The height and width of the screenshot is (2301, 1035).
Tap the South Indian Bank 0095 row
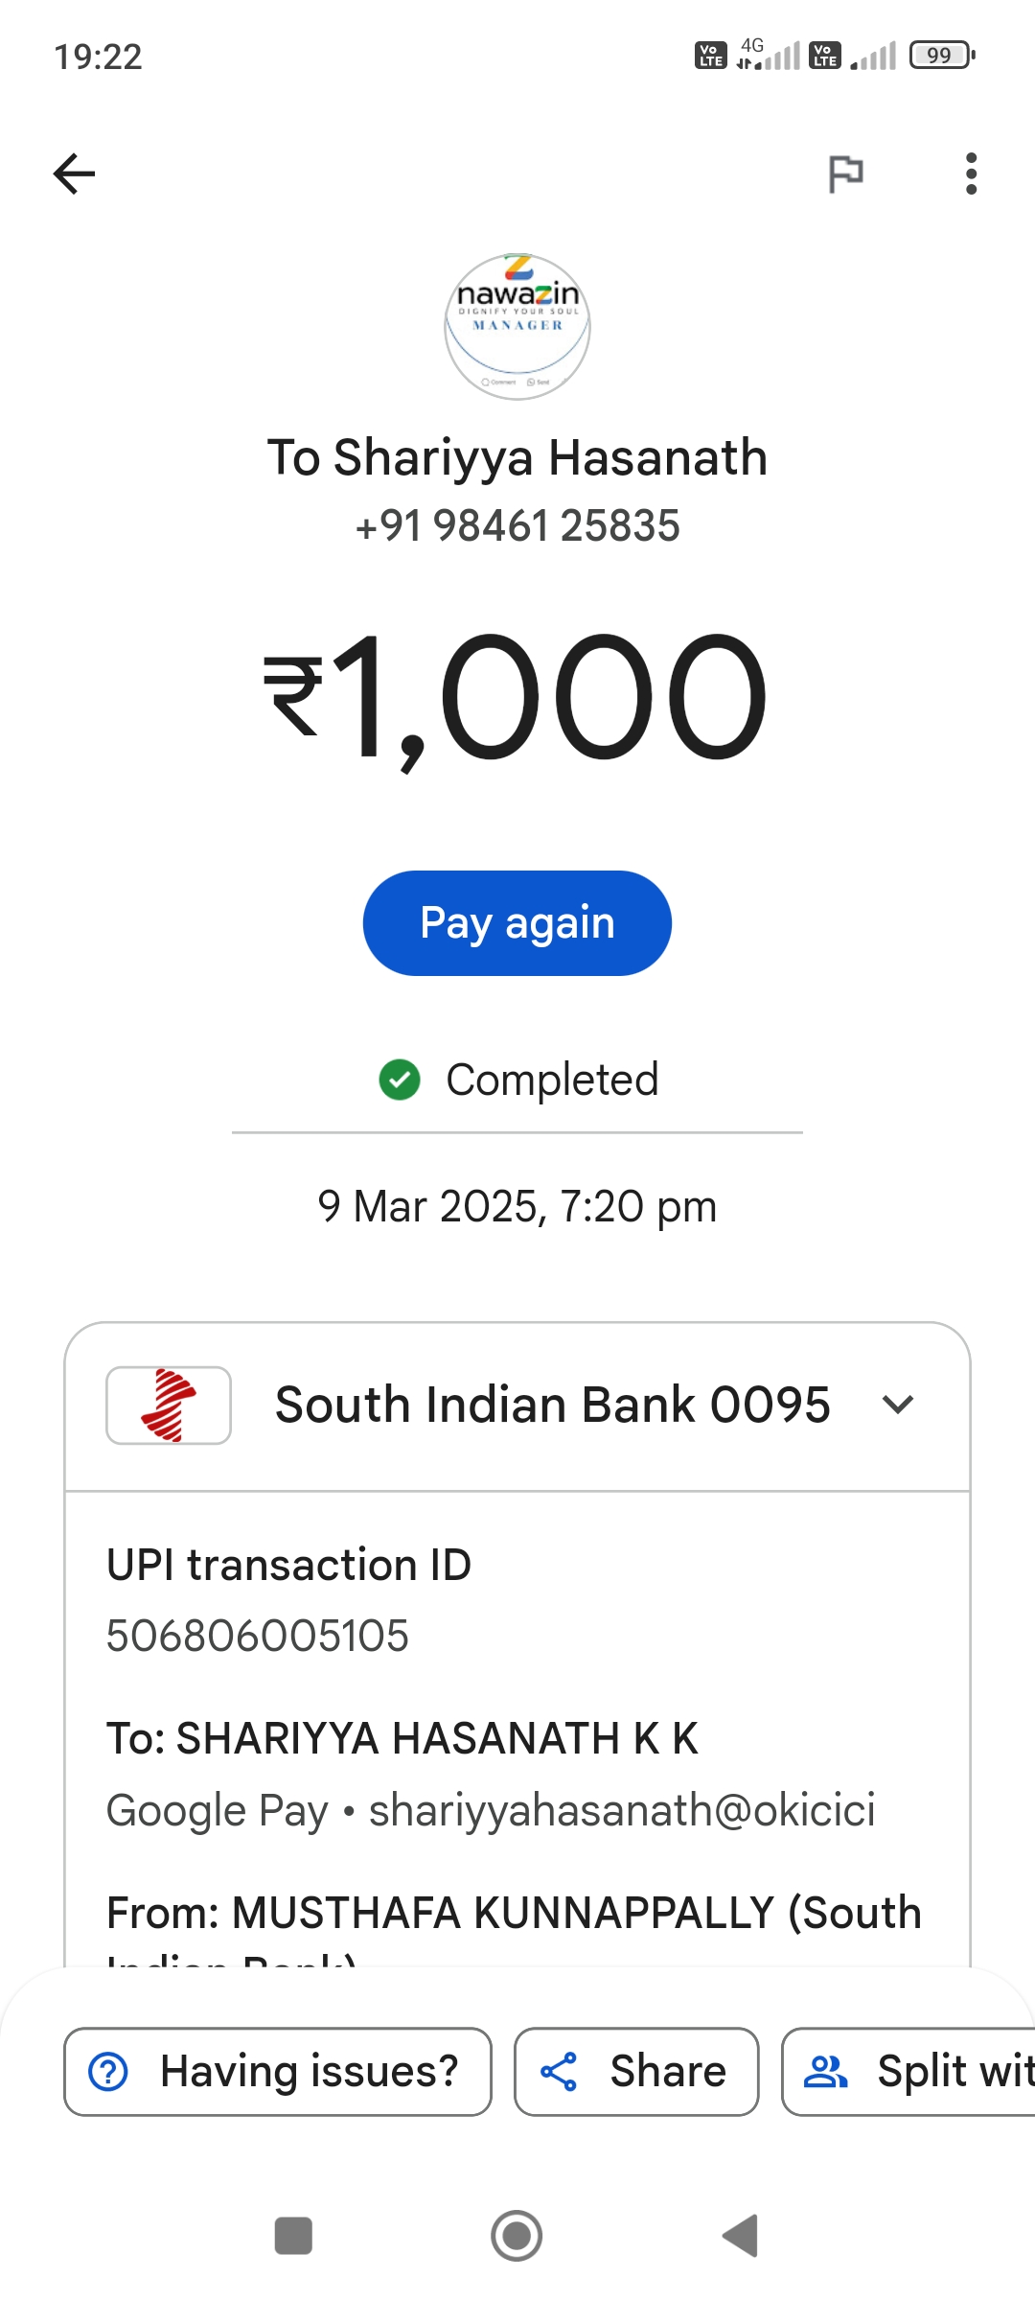pos(552,1405)
